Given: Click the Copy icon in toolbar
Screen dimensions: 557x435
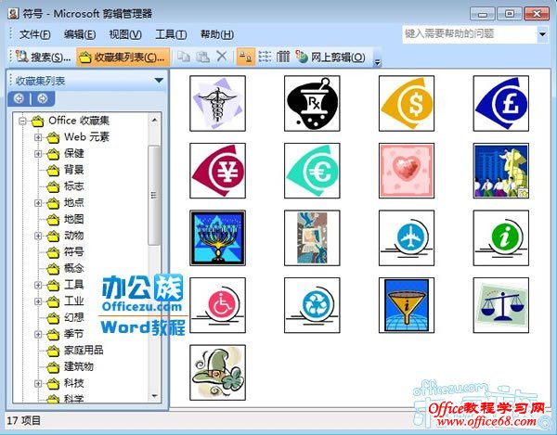Looking at the screenshot, I should coord(184,57).
